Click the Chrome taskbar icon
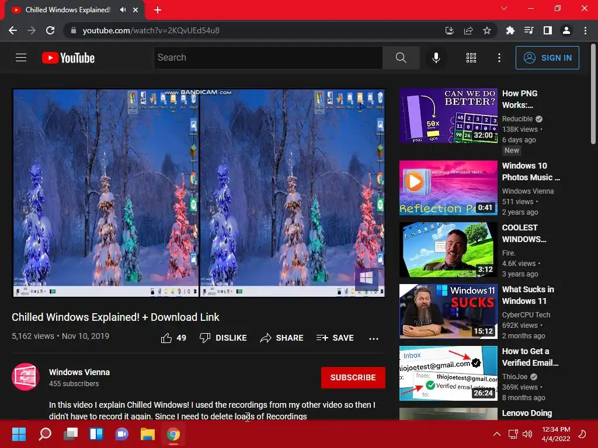598x448 pixels. [173, 434]
